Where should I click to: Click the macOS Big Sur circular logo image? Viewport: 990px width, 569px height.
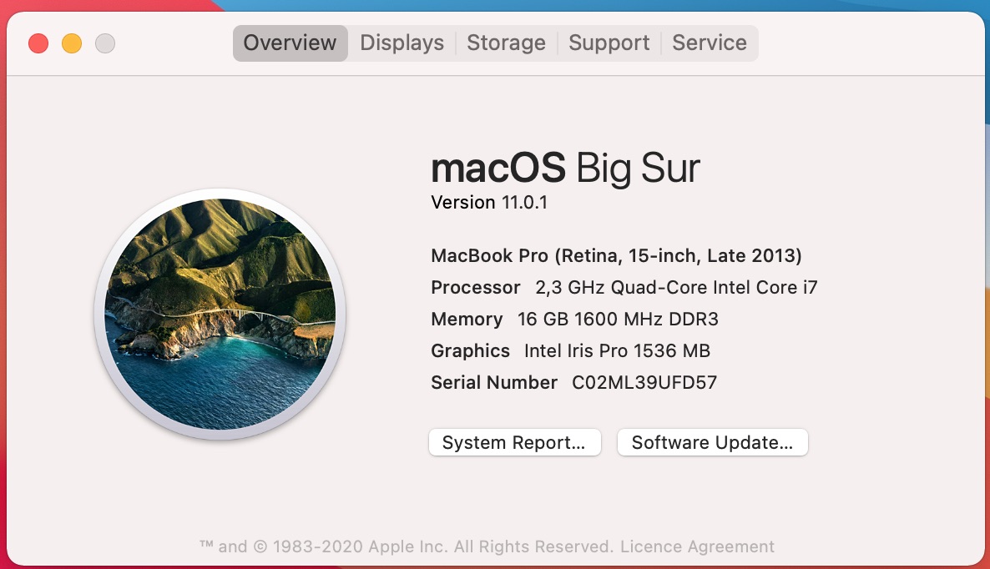point(220,315)
